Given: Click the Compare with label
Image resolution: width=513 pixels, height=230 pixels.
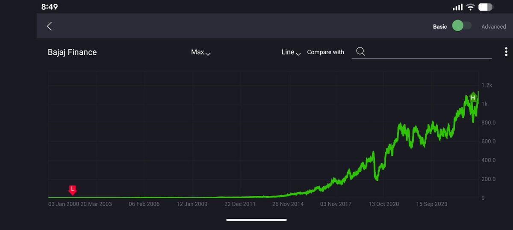Looking at the screenshot, I should 325,52.
